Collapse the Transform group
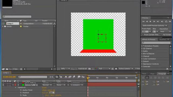Image resolution: width=173 pixels, height=97 pixels. click(x=16, y=88)
